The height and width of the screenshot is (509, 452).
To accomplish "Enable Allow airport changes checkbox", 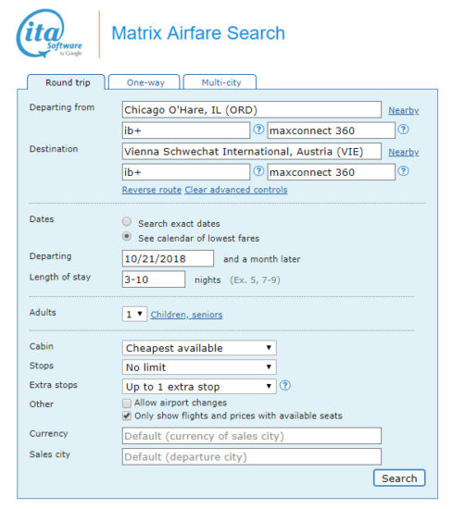I will coord(127,403).
